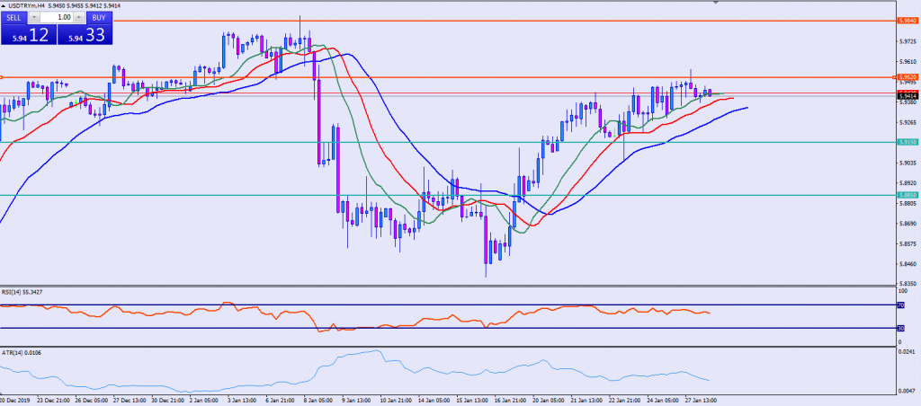Click the current price 5.9414 label

(907, 94)
